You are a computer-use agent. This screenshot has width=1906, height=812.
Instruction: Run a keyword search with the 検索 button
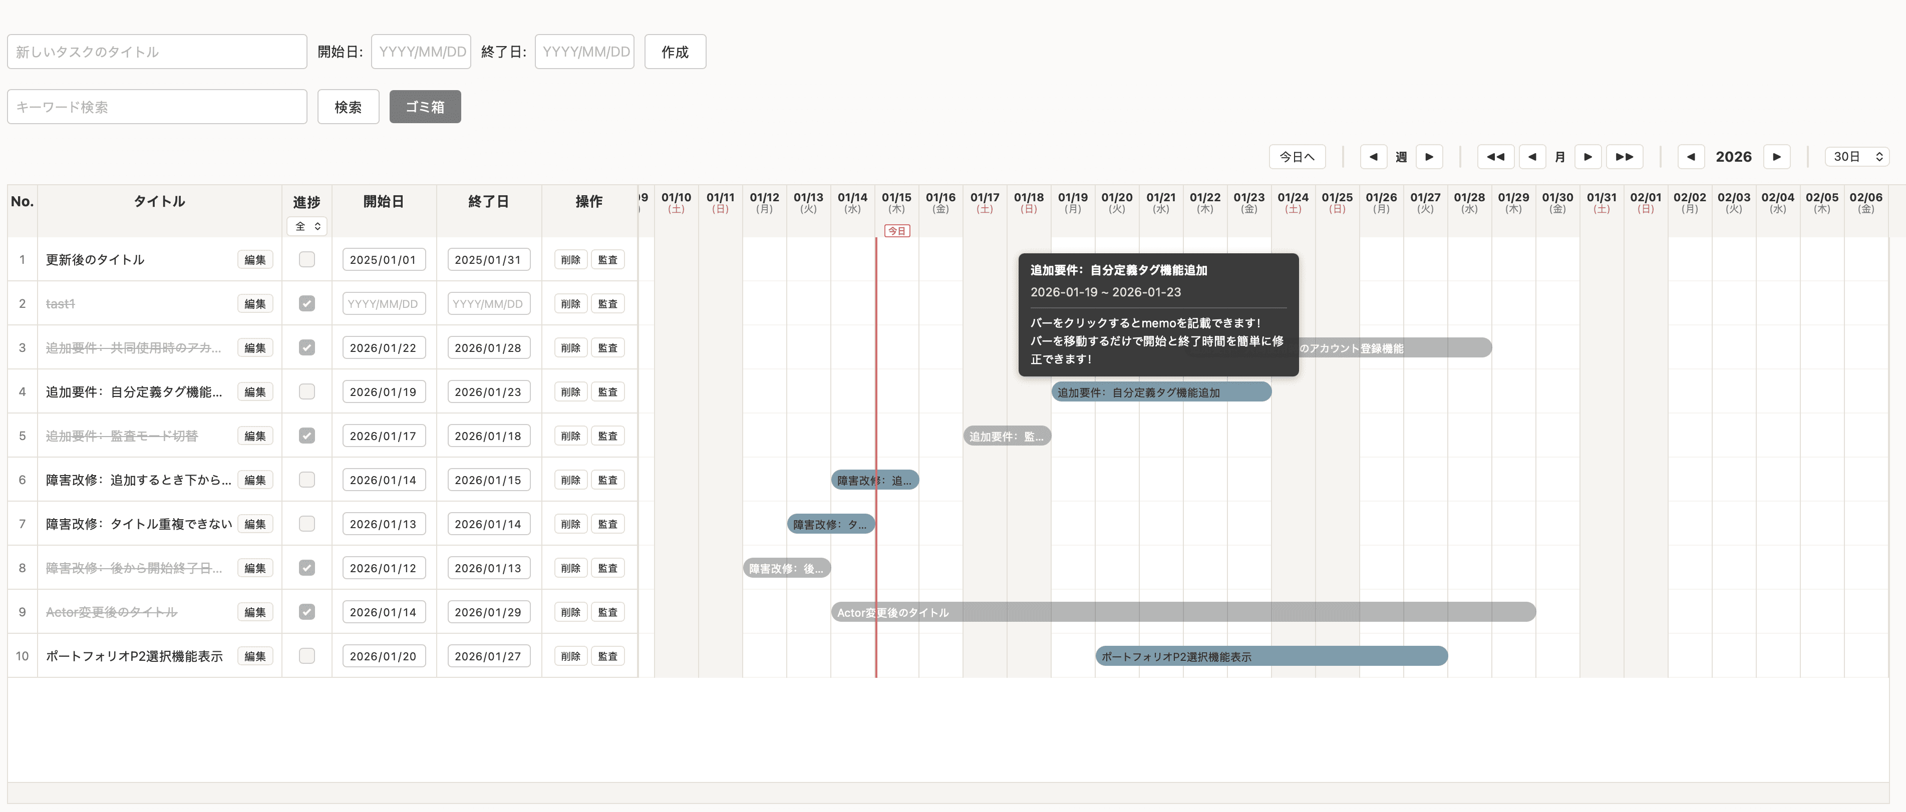coord(348,107)
